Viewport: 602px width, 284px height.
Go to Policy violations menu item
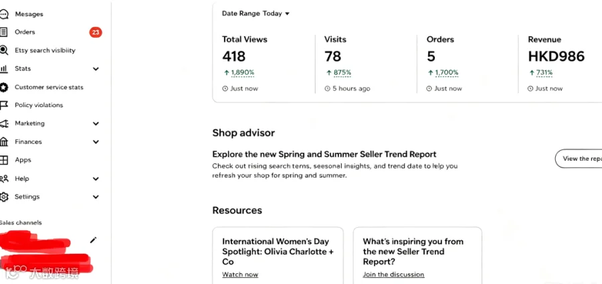39,105
